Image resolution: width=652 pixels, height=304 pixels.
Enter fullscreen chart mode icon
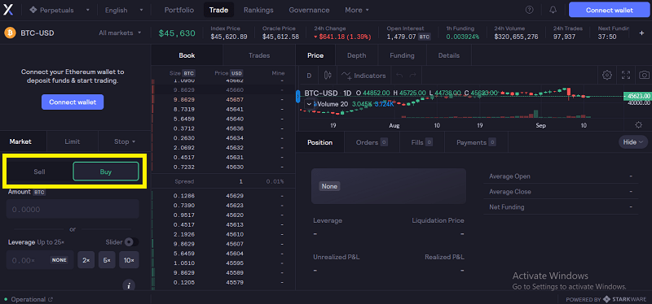tap(626, 75)
